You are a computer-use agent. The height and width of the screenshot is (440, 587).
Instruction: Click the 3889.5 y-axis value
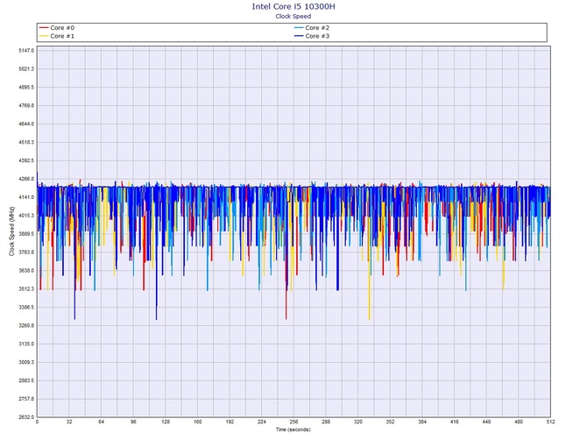pos(26,234)
